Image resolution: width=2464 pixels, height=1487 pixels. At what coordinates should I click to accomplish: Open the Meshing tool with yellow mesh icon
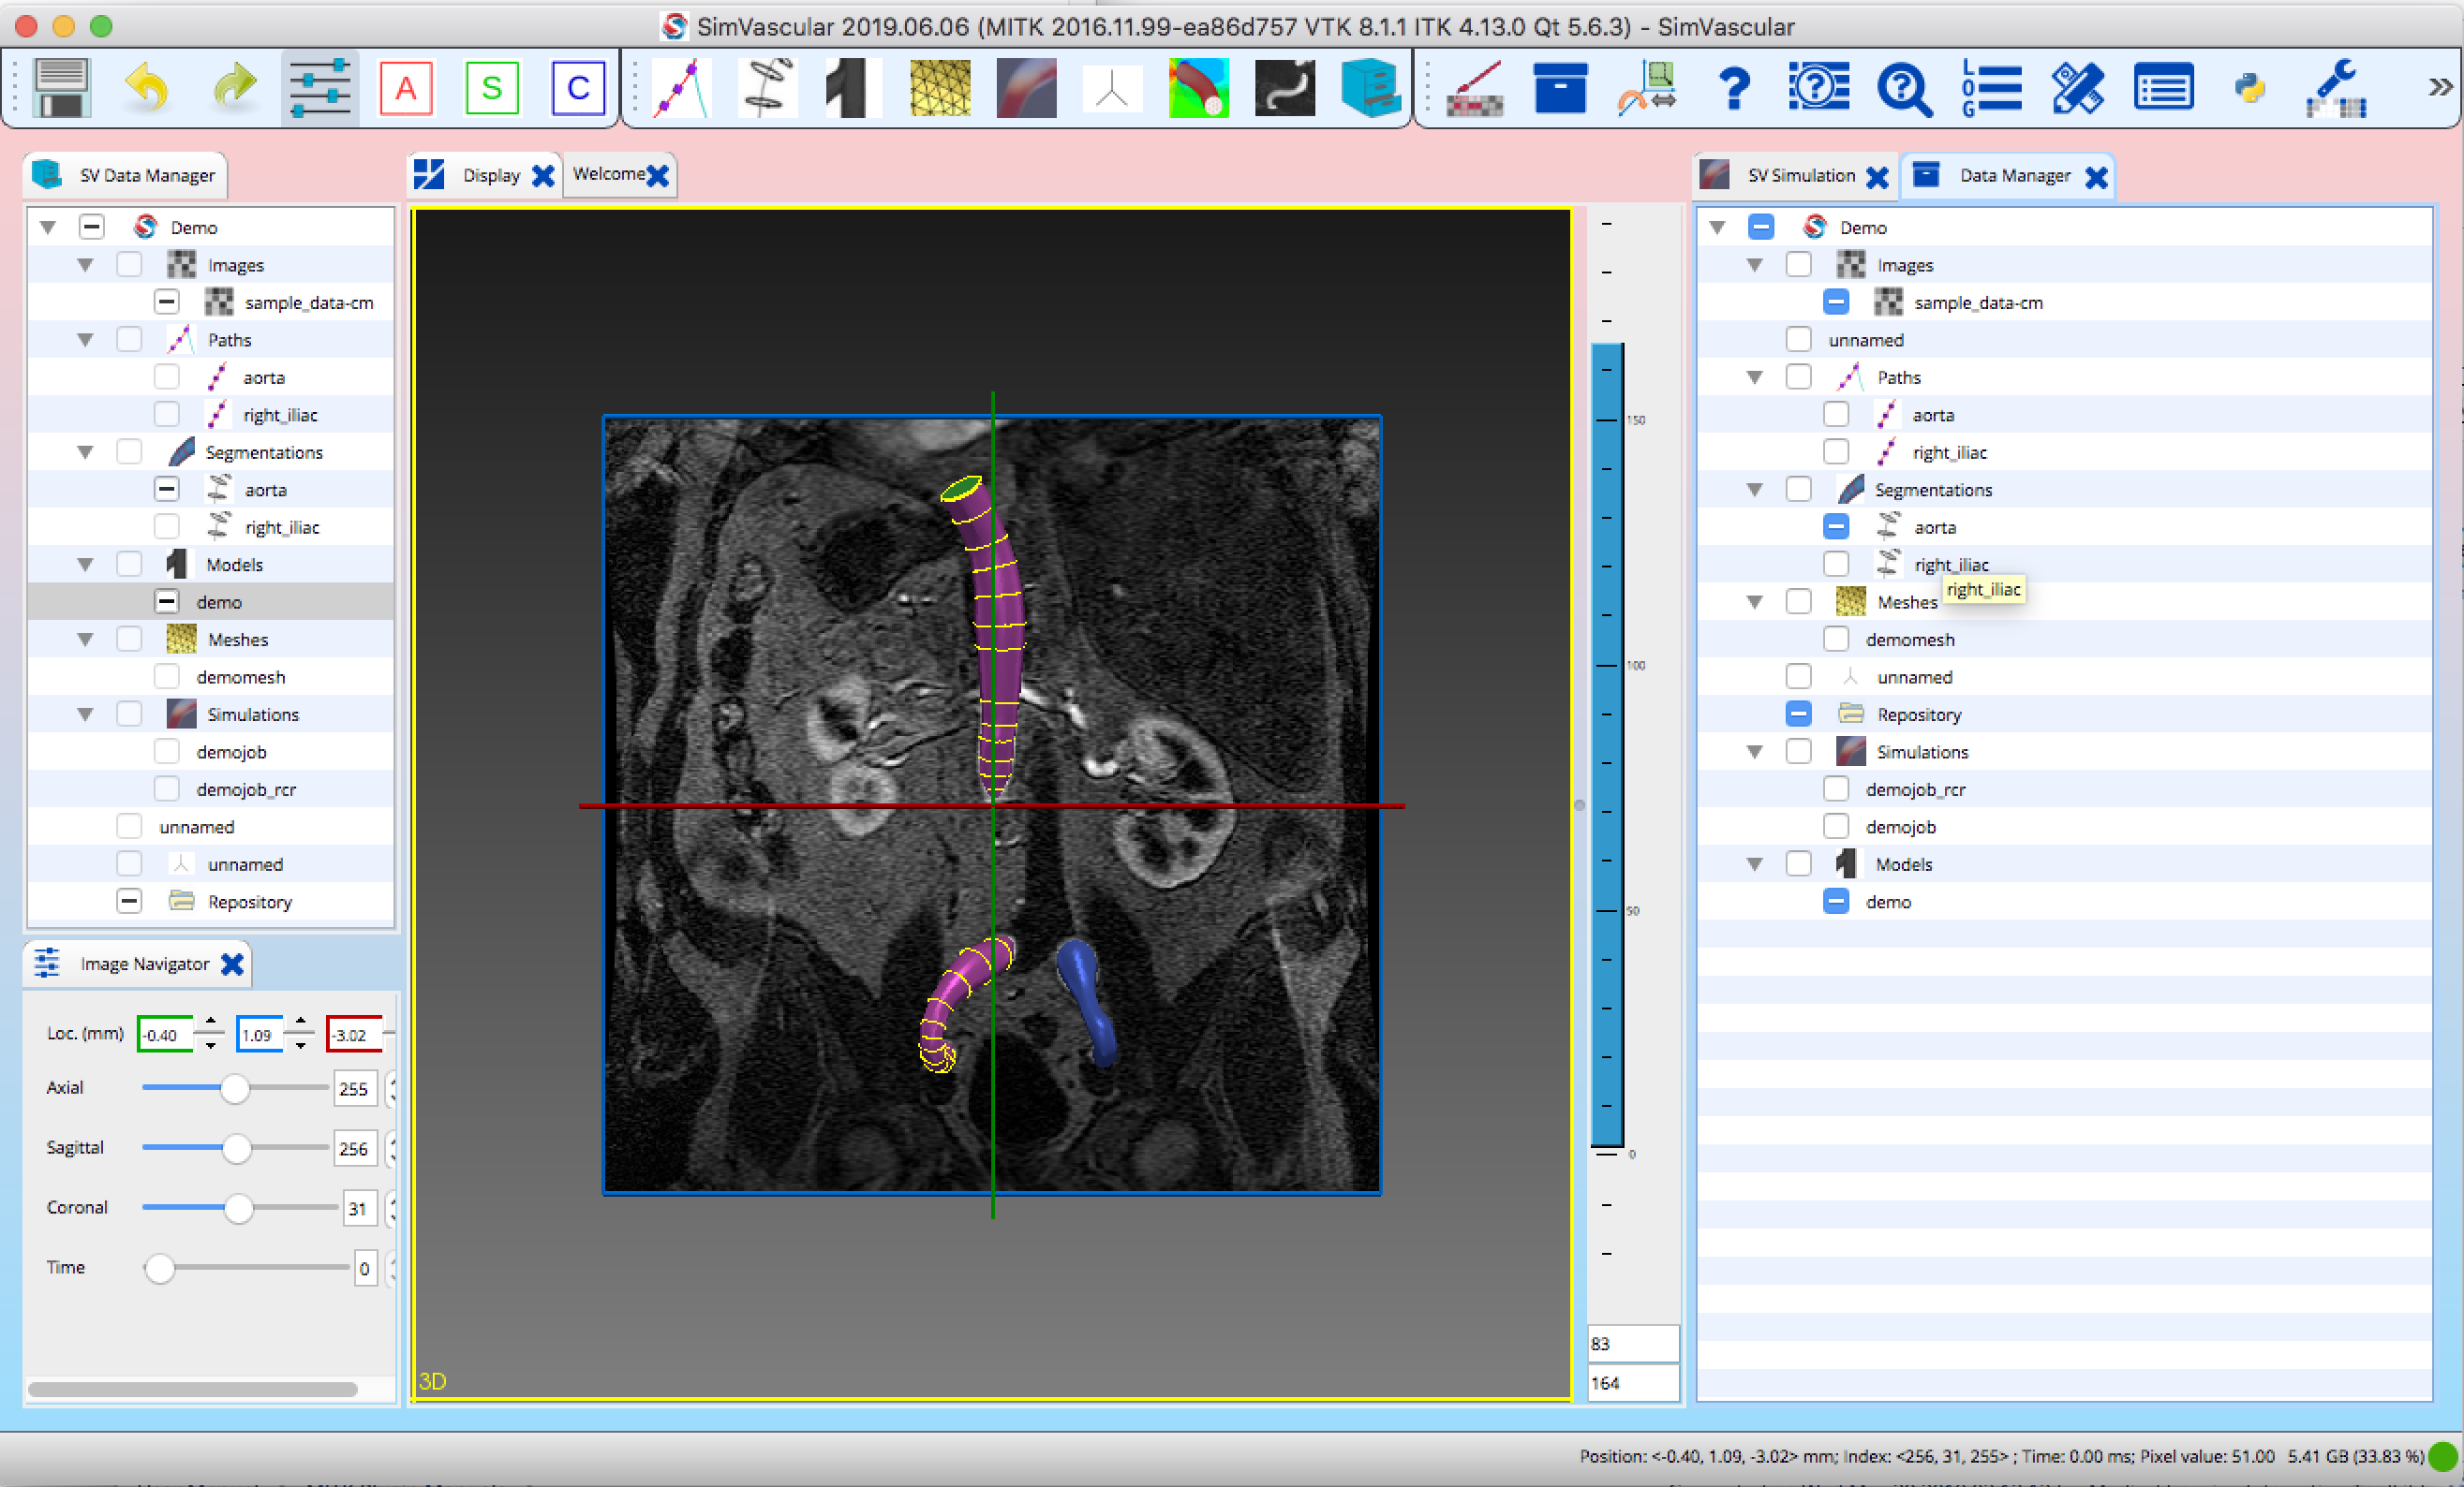pyautogui.click(x=939, y=88)
